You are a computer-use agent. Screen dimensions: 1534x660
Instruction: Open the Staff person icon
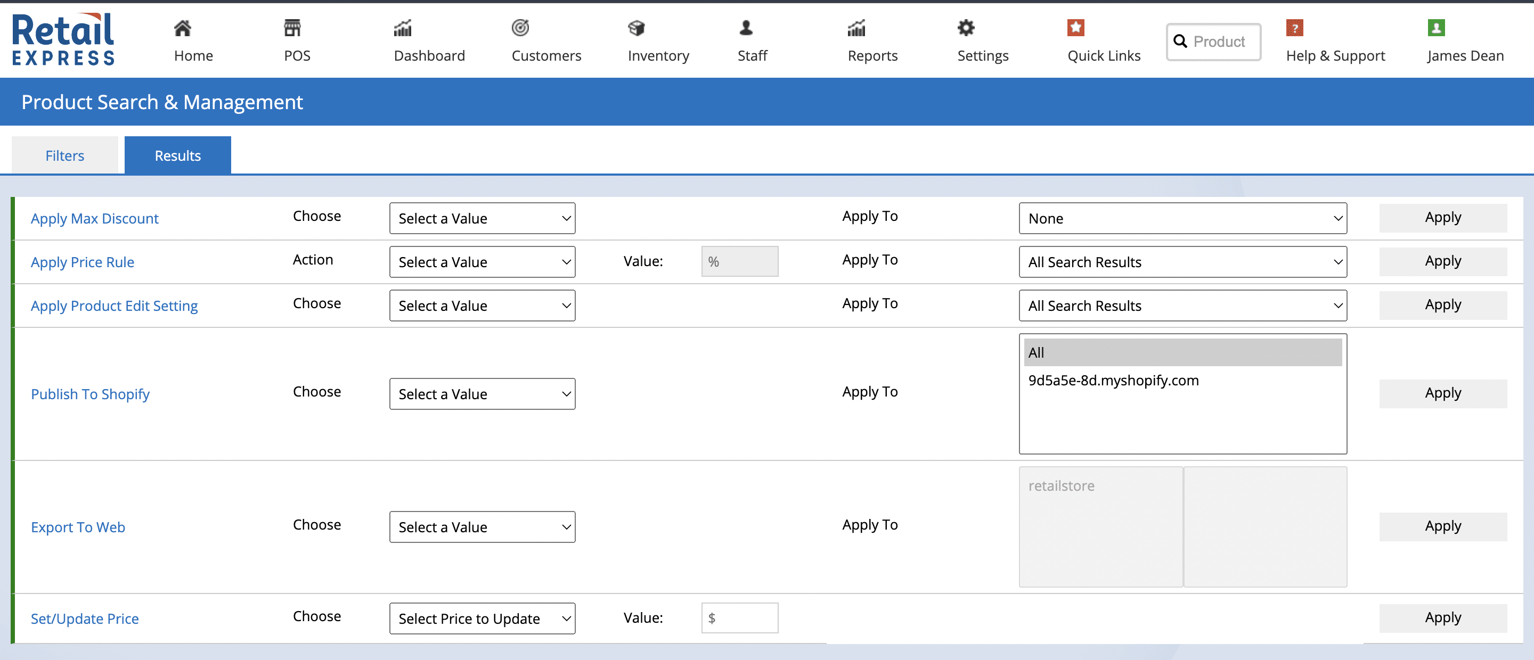click(746, 27)
